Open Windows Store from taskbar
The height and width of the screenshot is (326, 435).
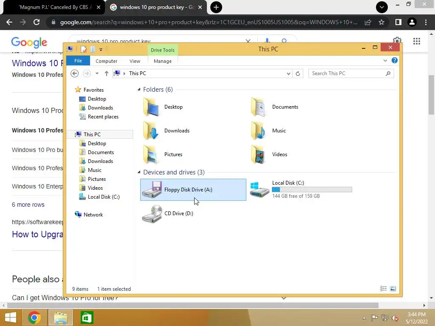[87, 318]
